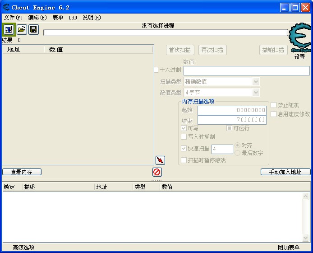Open the D3D menu
313x253 pixels.
[73, 18]
